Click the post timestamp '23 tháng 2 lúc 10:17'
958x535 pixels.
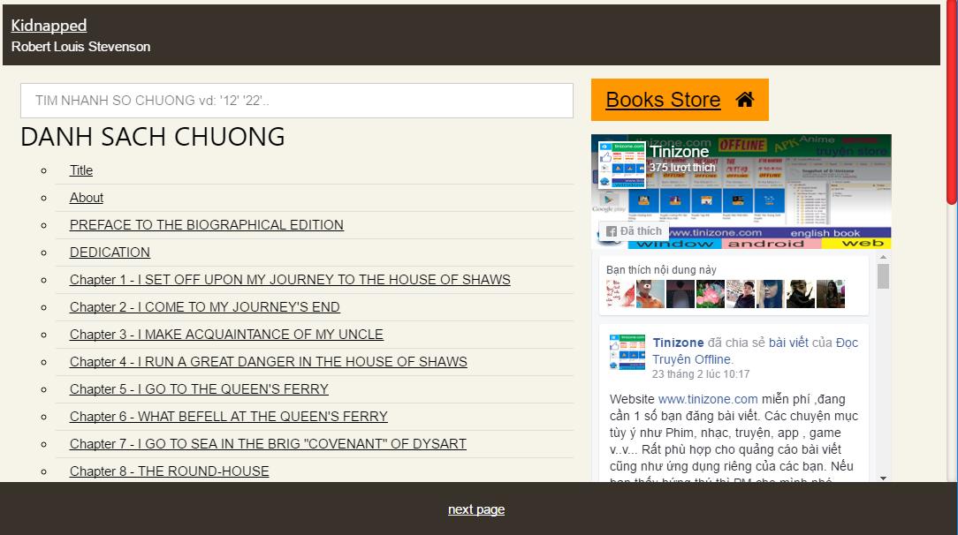[701, 374]
